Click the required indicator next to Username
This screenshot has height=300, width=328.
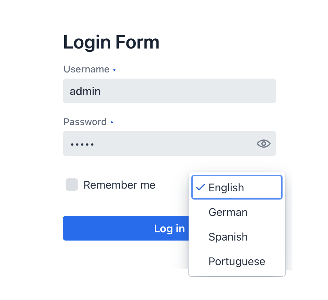(x=114, y=69)
